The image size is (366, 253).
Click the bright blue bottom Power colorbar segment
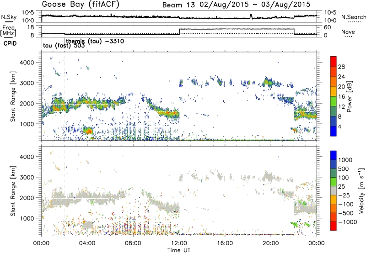pos(334,131)
